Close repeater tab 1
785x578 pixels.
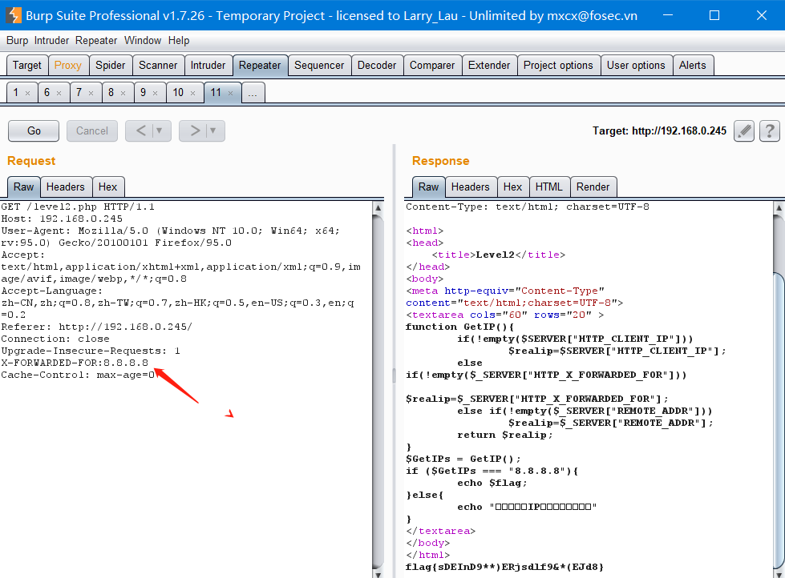(x=27, y=93)
